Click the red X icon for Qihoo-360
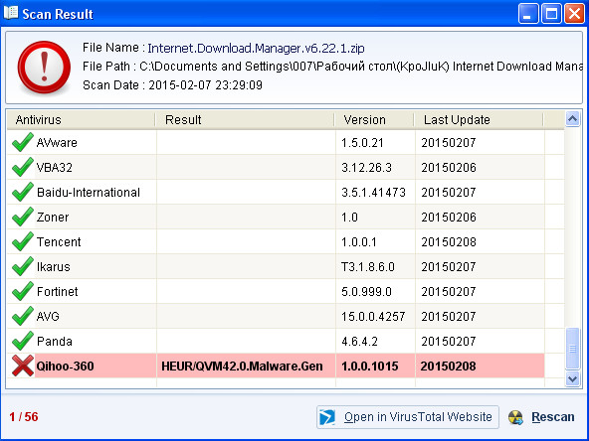Viewport: 589px width, 441px height. click(x=23, y=366)
